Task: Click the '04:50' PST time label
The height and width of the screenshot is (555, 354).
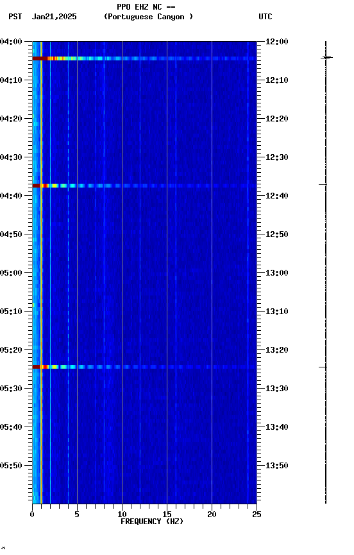Action: (x=11, y=234)
